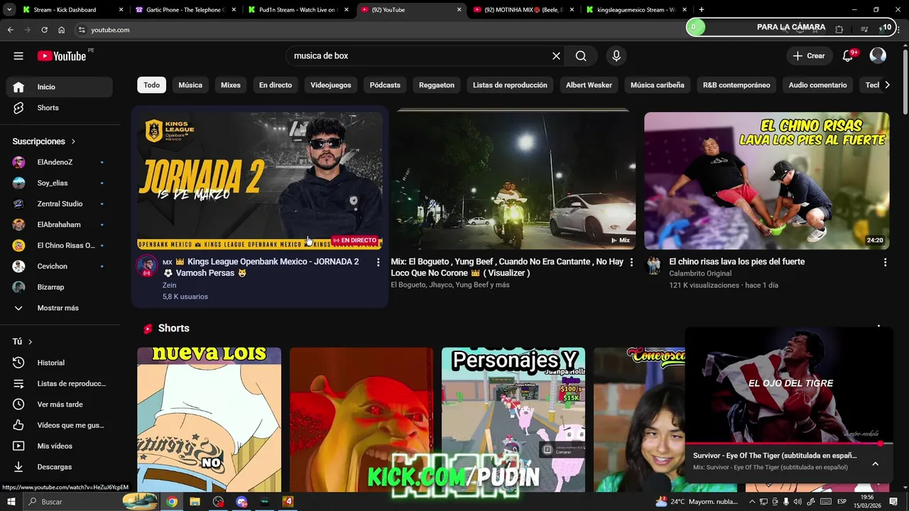Select the Todo filter chip
Screen dimensions: 909x511
click(152, 85)
